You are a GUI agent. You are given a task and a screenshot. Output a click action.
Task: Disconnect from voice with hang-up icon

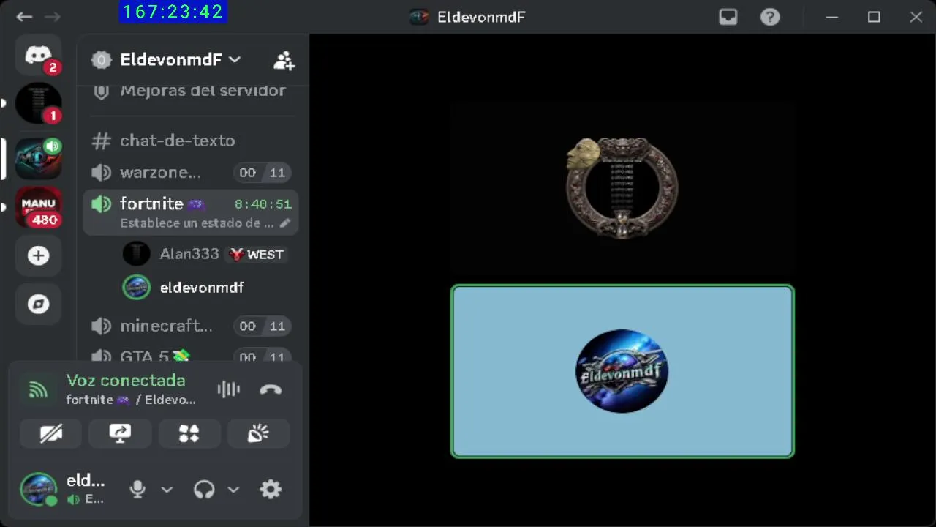[271, 389]
